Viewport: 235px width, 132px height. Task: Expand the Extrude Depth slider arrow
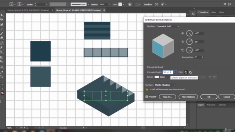[x=175, y=73]
